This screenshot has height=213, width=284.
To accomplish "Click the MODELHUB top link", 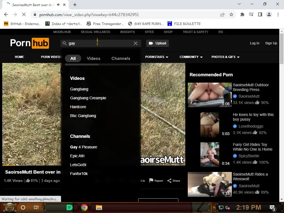I will point(62,32).
